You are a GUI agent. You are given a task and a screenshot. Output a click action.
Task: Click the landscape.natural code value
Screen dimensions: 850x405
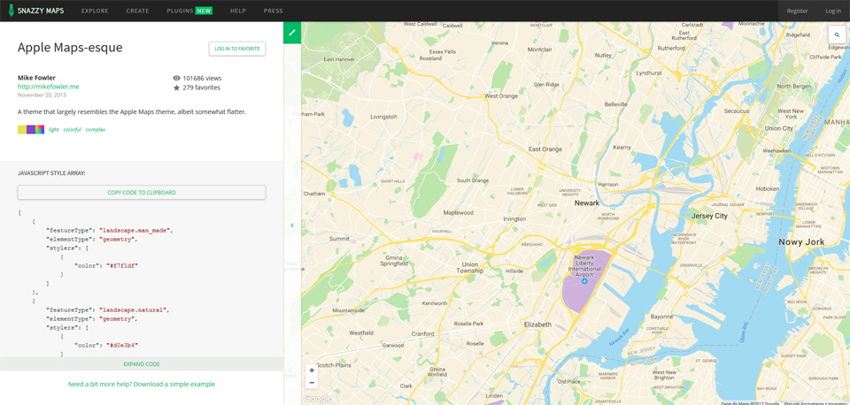coord(134,309)
